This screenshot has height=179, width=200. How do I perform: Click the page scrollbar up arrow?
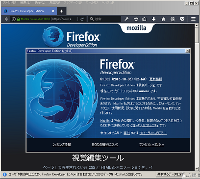[x=197, y=26]
